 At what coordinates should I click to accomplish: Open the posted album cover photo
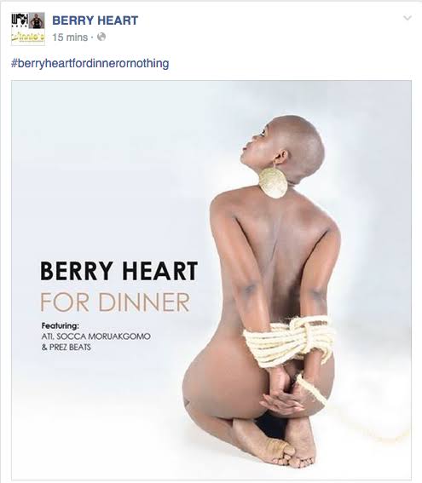point(211,279)
